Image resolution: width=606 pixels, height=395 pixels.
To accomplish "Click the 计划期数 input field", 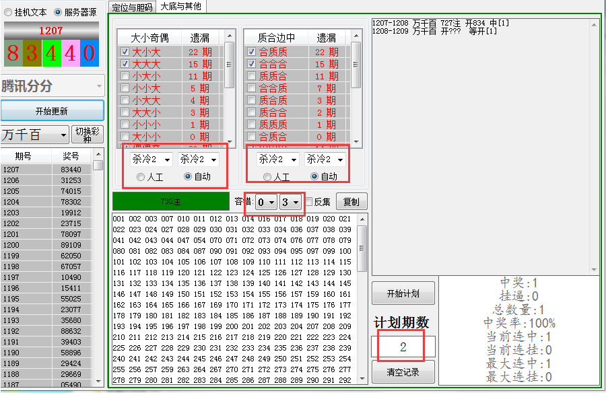I will [403, 347].
